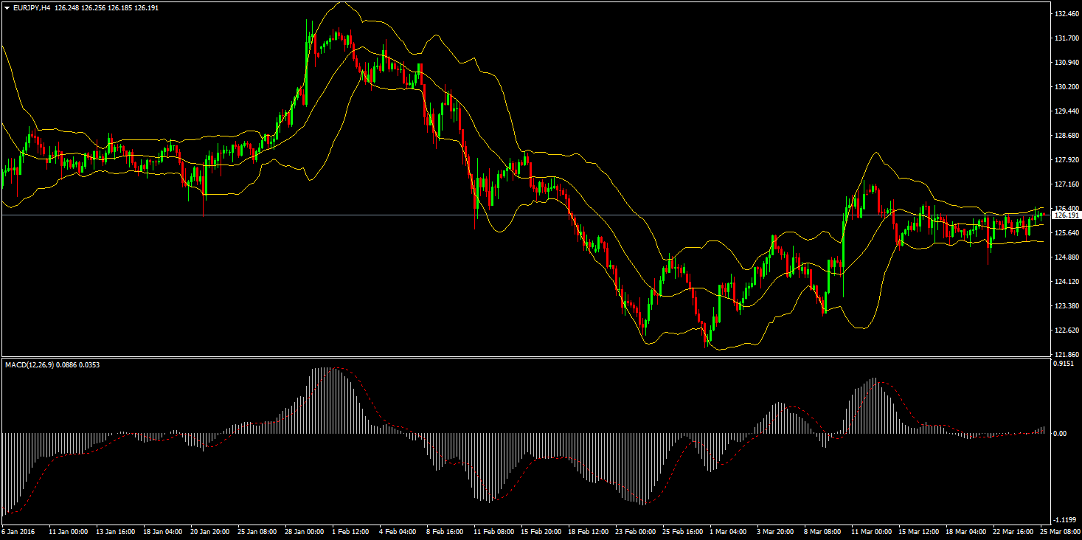Click the 0.9151 MACD scale maximum label

coord(1063,364)
